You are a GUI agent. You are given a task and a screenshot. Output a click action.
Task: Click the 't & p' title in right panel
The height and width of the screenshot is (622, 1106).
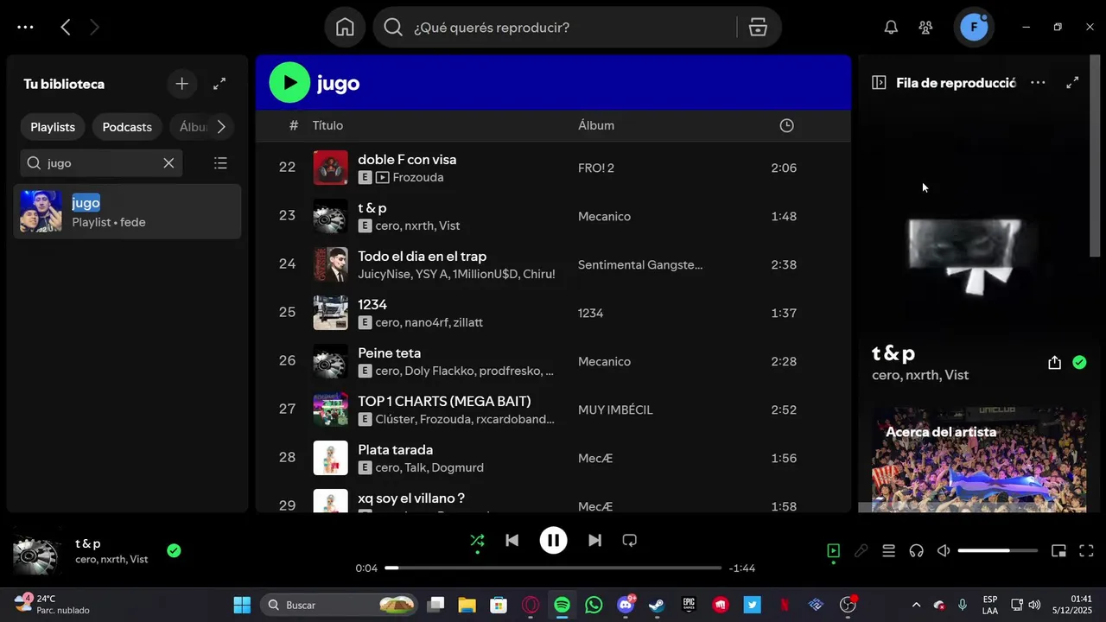pyautogui.click(x=893, y=352)
